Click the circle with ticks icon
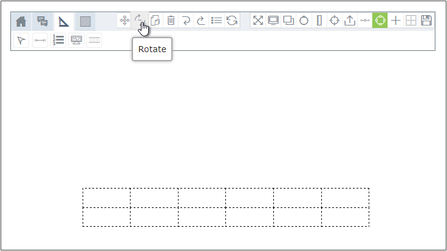447x251 pixels. 304,21
